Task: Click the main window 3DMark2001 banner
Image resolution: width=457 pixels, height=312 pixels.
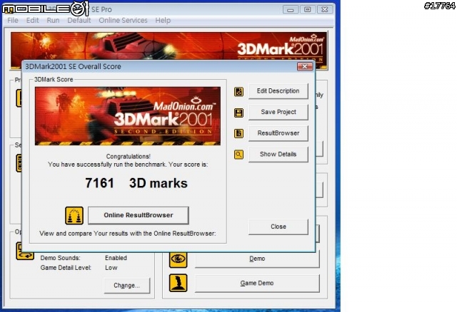Action: [x=169, y=46]
